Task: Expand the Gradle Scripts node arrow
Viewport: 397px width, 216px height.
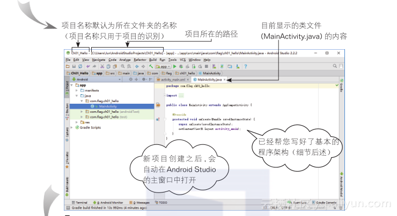Action: tap(72, 127)
